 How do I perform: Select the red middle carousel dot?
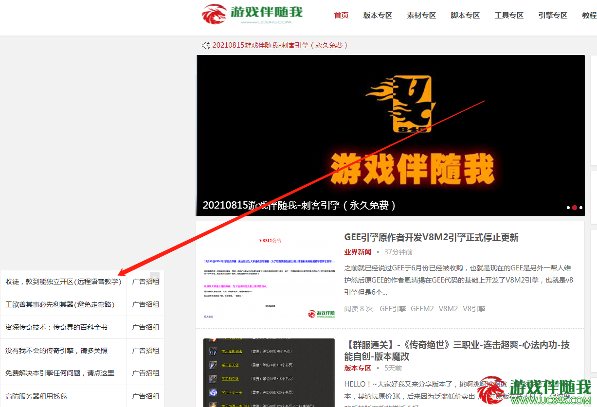(574, 208)
